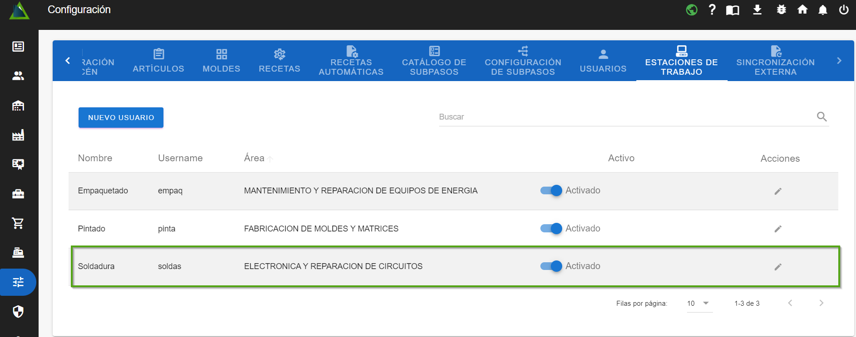Click the power logout icon
The image size is (856, 337).
pyautogui.click(x=843, y=10)
